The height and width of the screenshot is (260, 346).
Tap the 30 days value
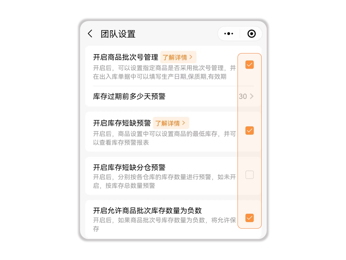(x=243, y=96)
